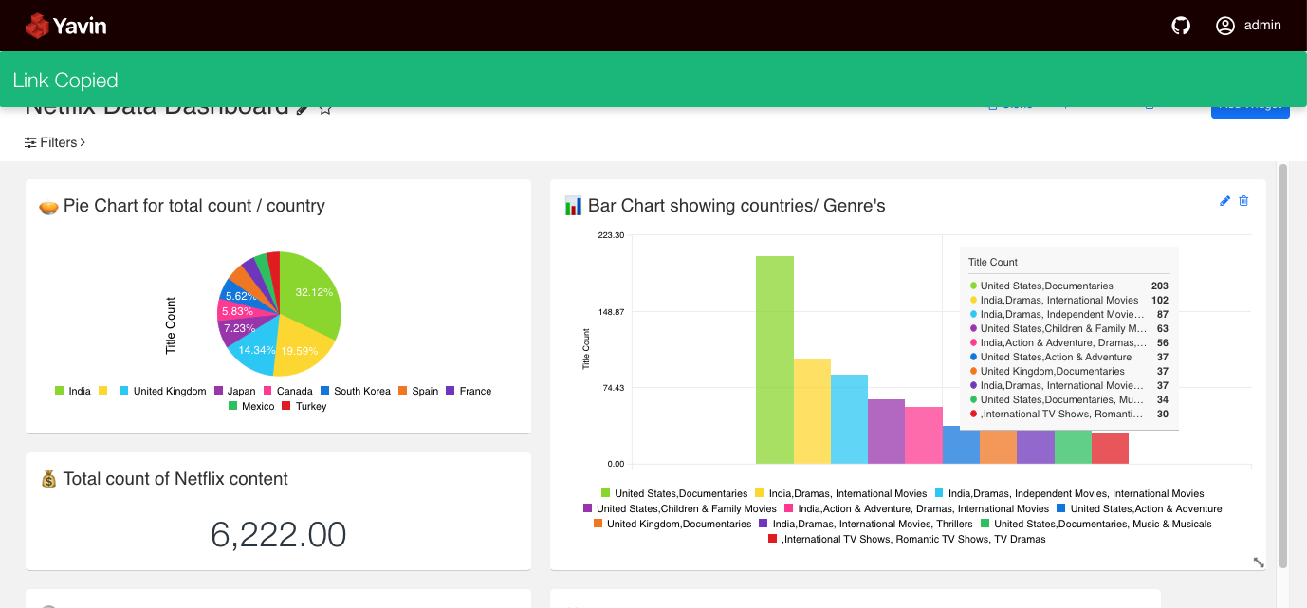Toggle India,Dramas, Independent Movies, International Movies legend entry

(x=1070, y=493)
